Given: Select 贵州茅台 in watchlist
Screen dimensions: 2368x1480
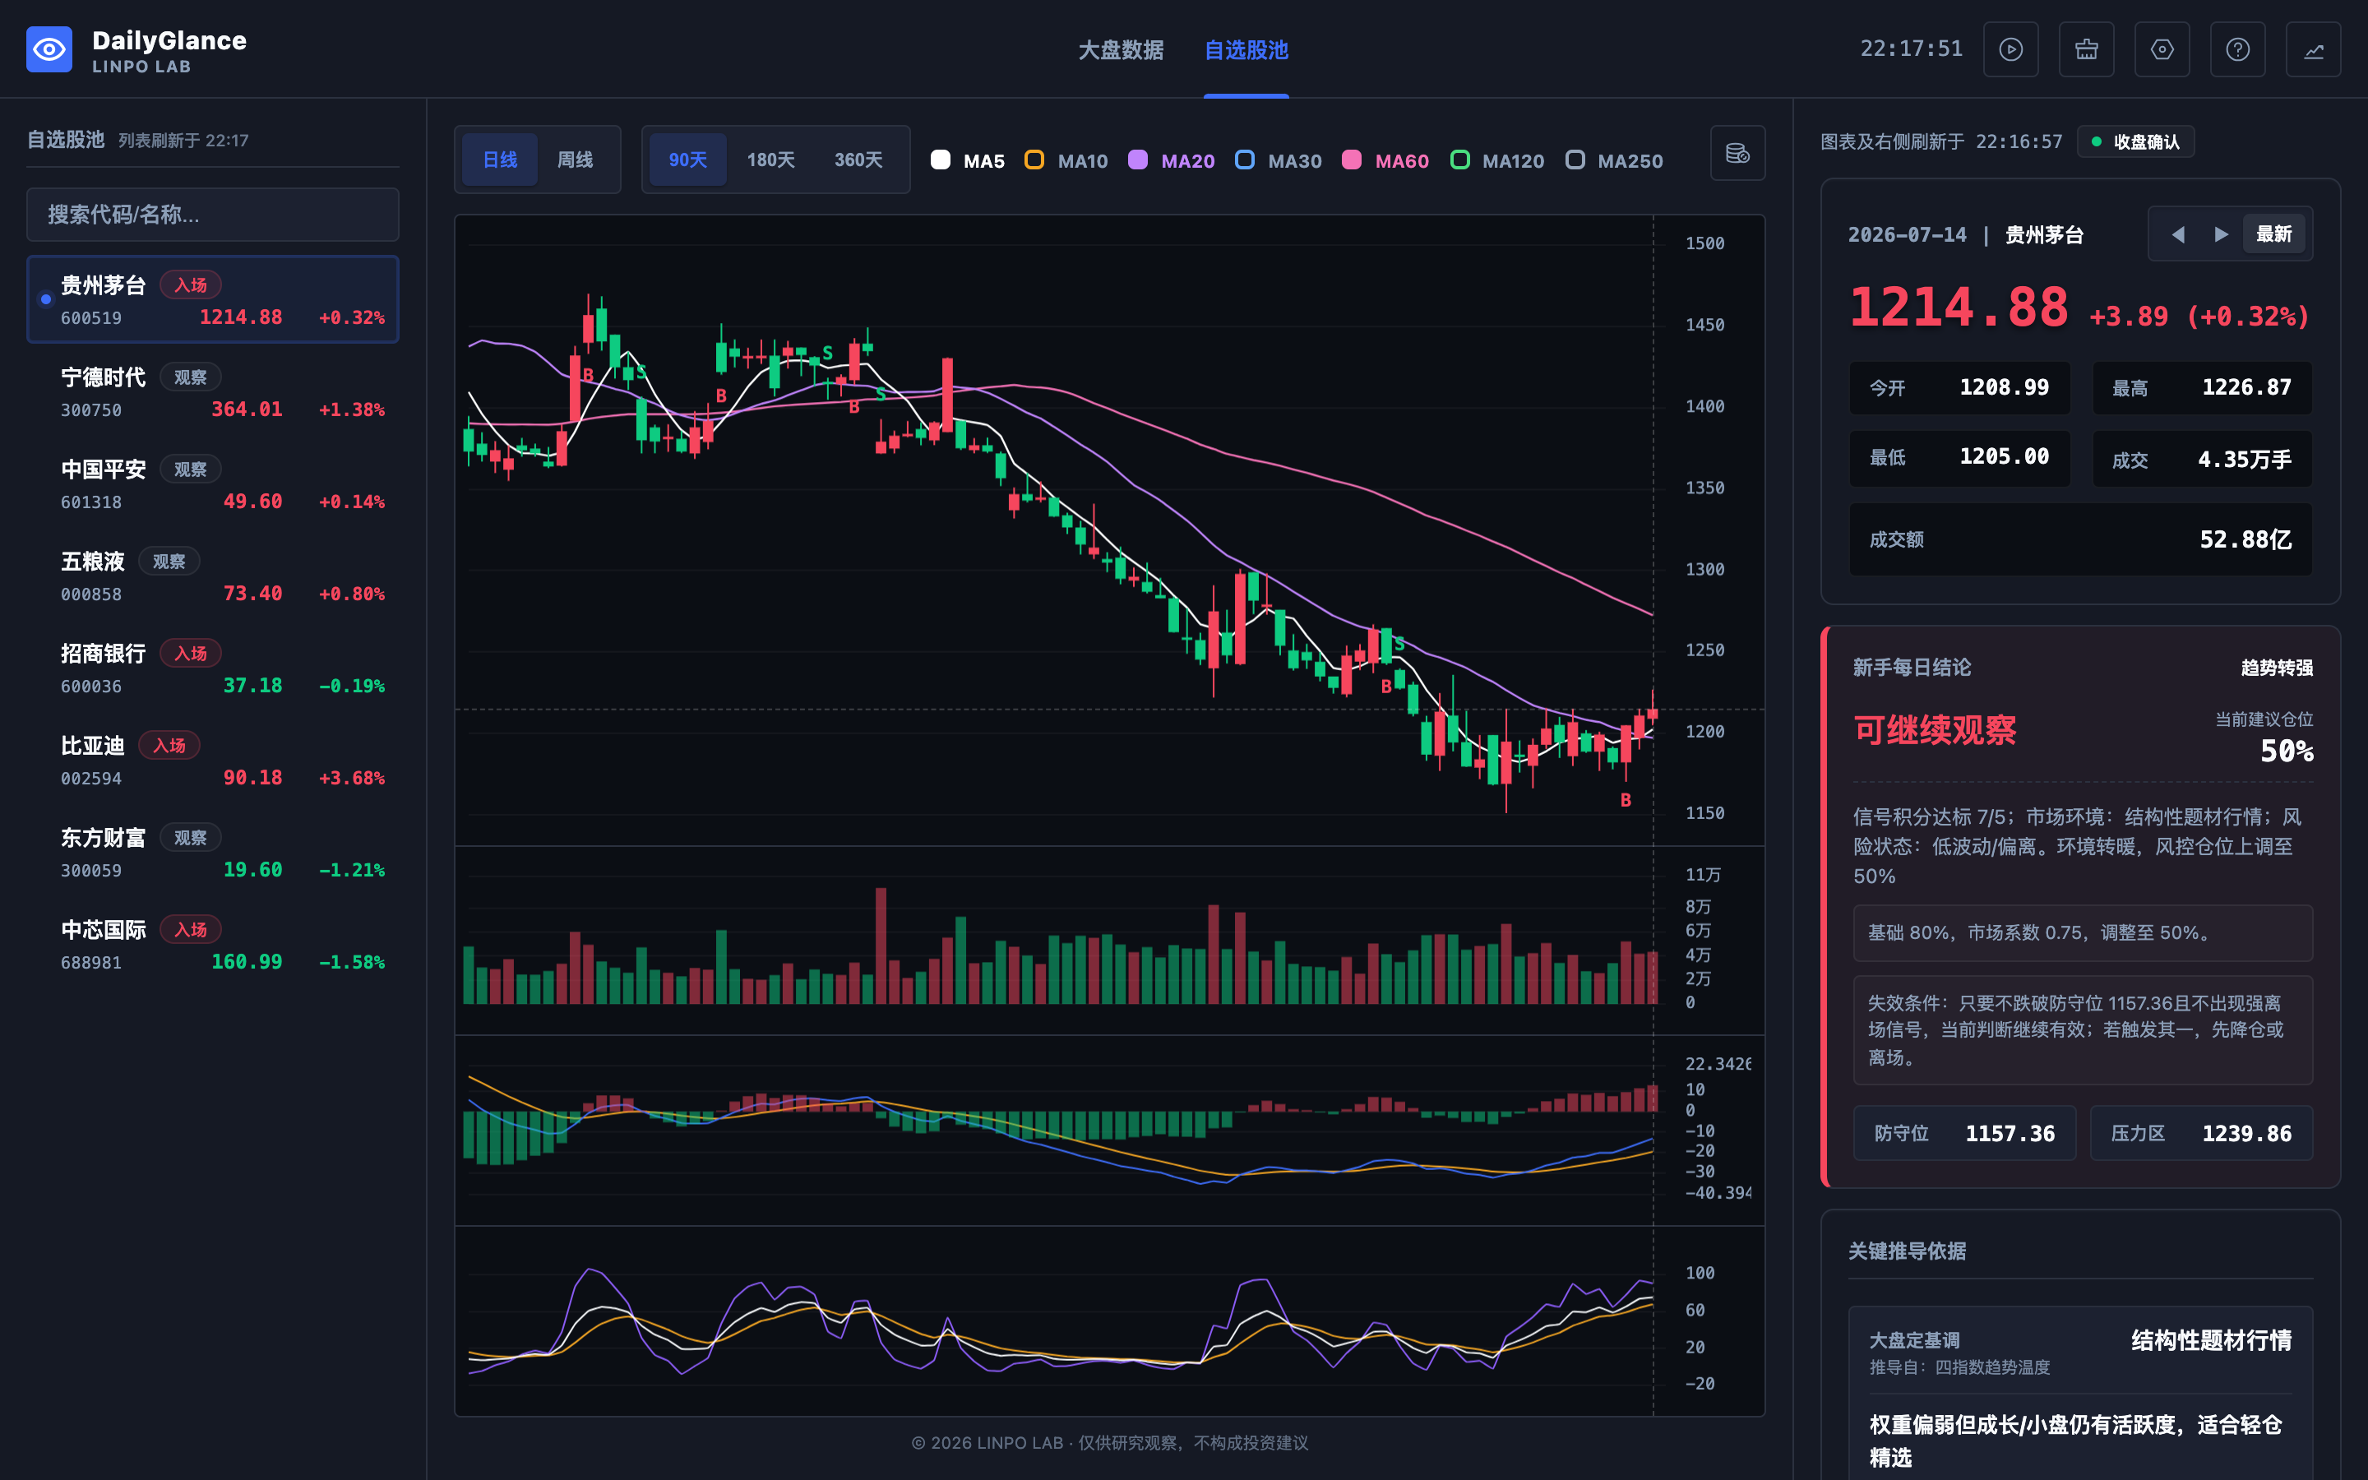Looking at the screenshot, I should pyautogui.click(x=212, y=299).
